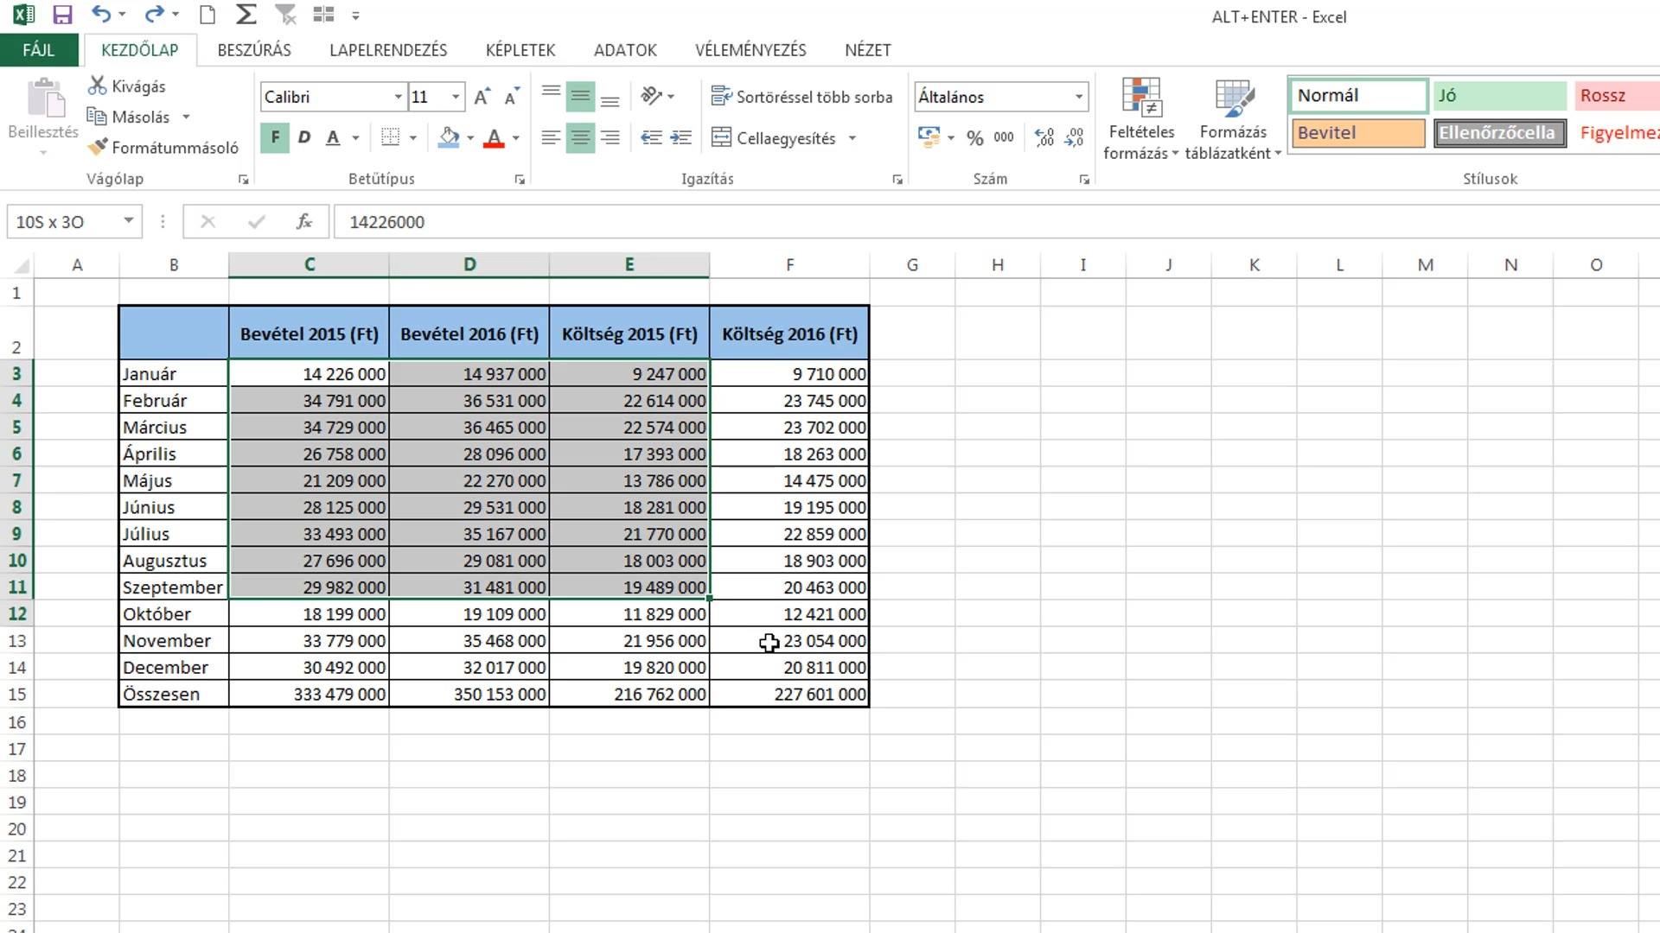Click the increase font size icon
This screenshot has height=933, width=1660.
click(482, 97)
